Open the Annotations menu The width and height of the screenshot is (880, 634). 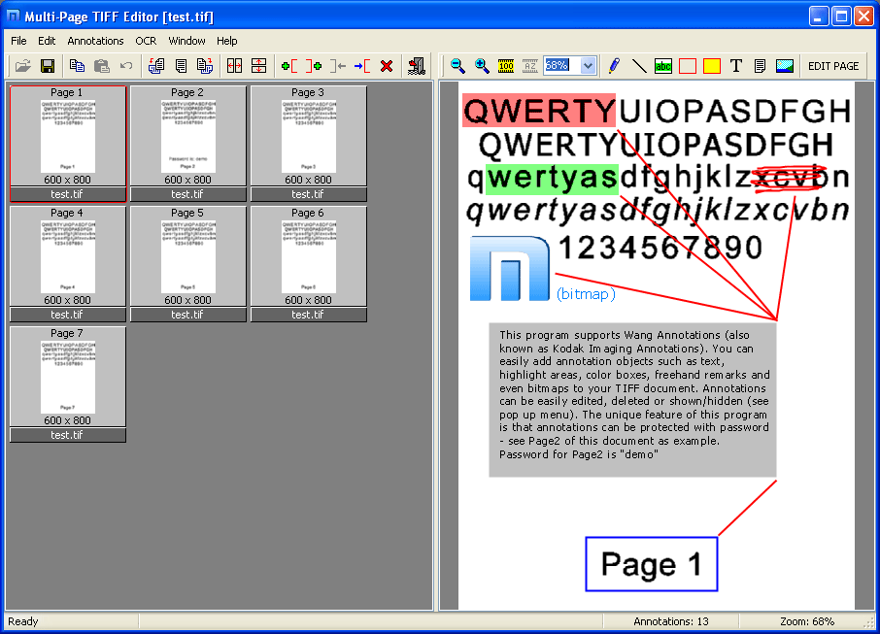95,41
